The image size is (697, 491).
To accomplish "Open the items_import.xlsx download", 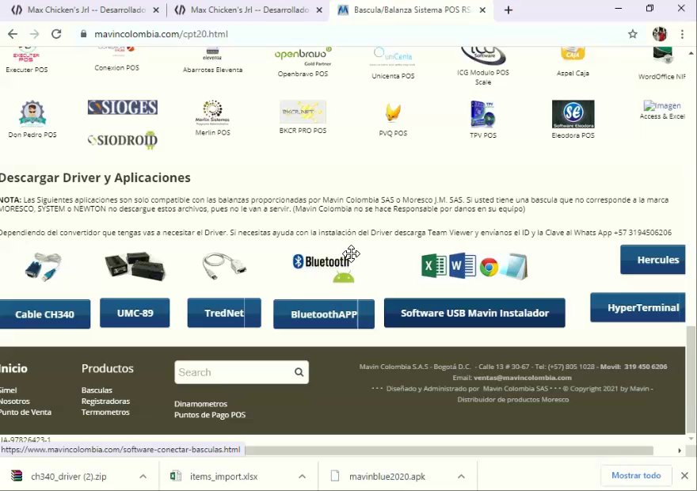I will coord(223,476).
